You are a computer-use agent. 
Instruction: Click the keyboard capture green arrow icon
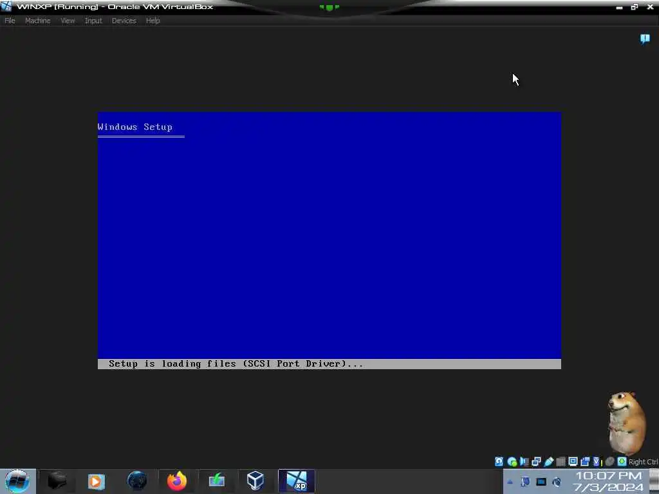point(622,462)
